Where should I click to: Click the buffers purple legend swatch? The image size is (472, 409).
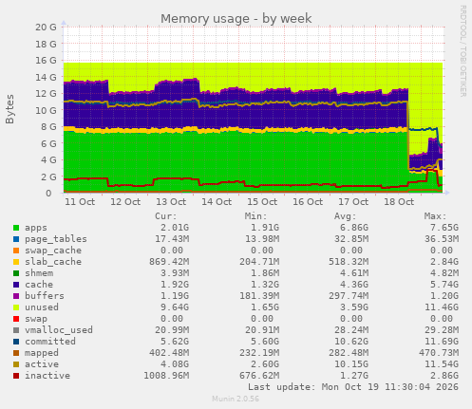(x=16, y=296)
